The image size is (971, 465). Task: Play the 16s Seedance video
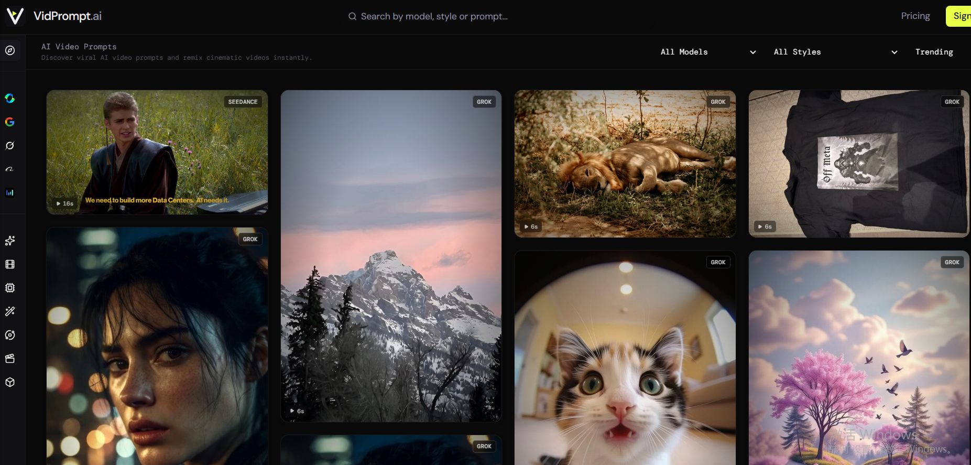157,152
